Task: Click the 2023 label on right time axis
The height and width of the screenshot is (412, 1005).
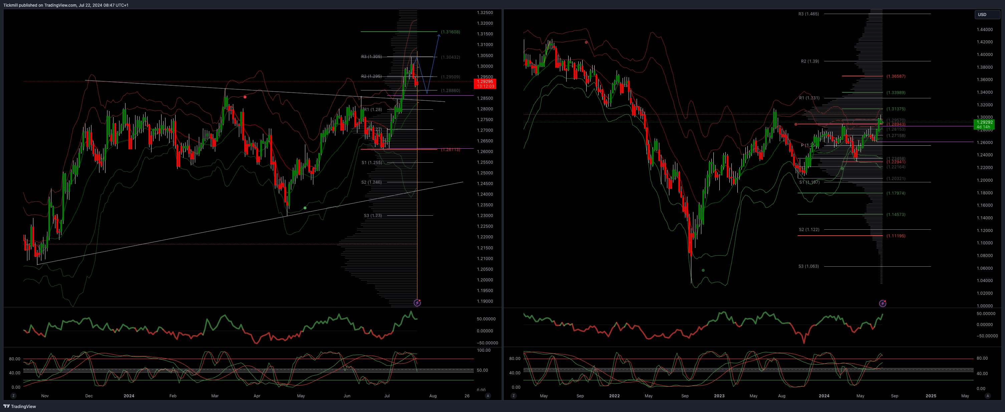Action: pyautogui.click(x=719, y=396)
